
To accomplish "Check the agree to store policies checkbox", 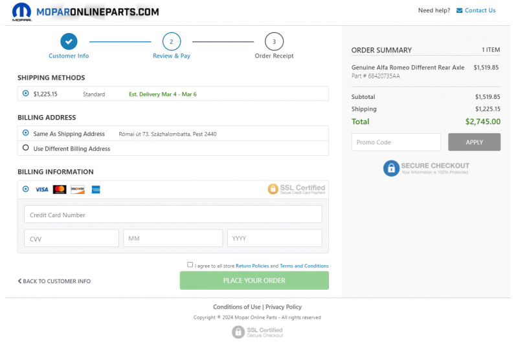I will point(190,265).
